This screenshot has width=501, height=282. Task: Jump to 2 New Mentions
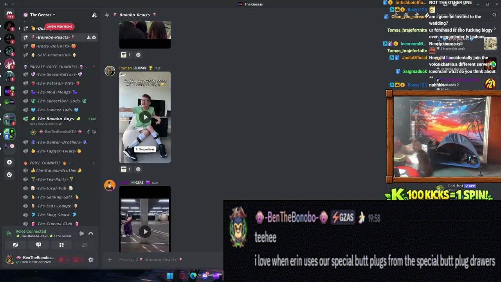[x=59, y=27]
